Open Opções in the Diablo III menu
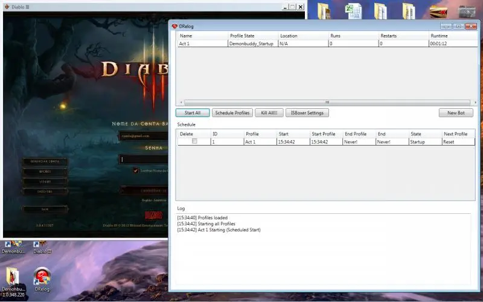483x302 pixels. pyautogui.click(x=45, y=172)
